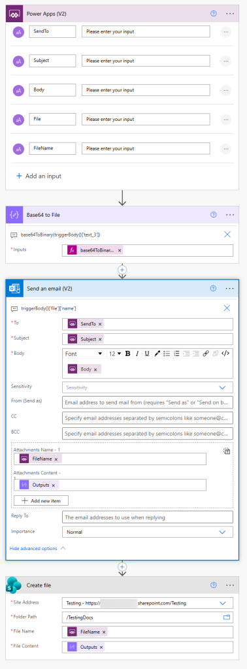
Task: Remove Outputs token from Attachments Content
Action: tap(54, 485)
